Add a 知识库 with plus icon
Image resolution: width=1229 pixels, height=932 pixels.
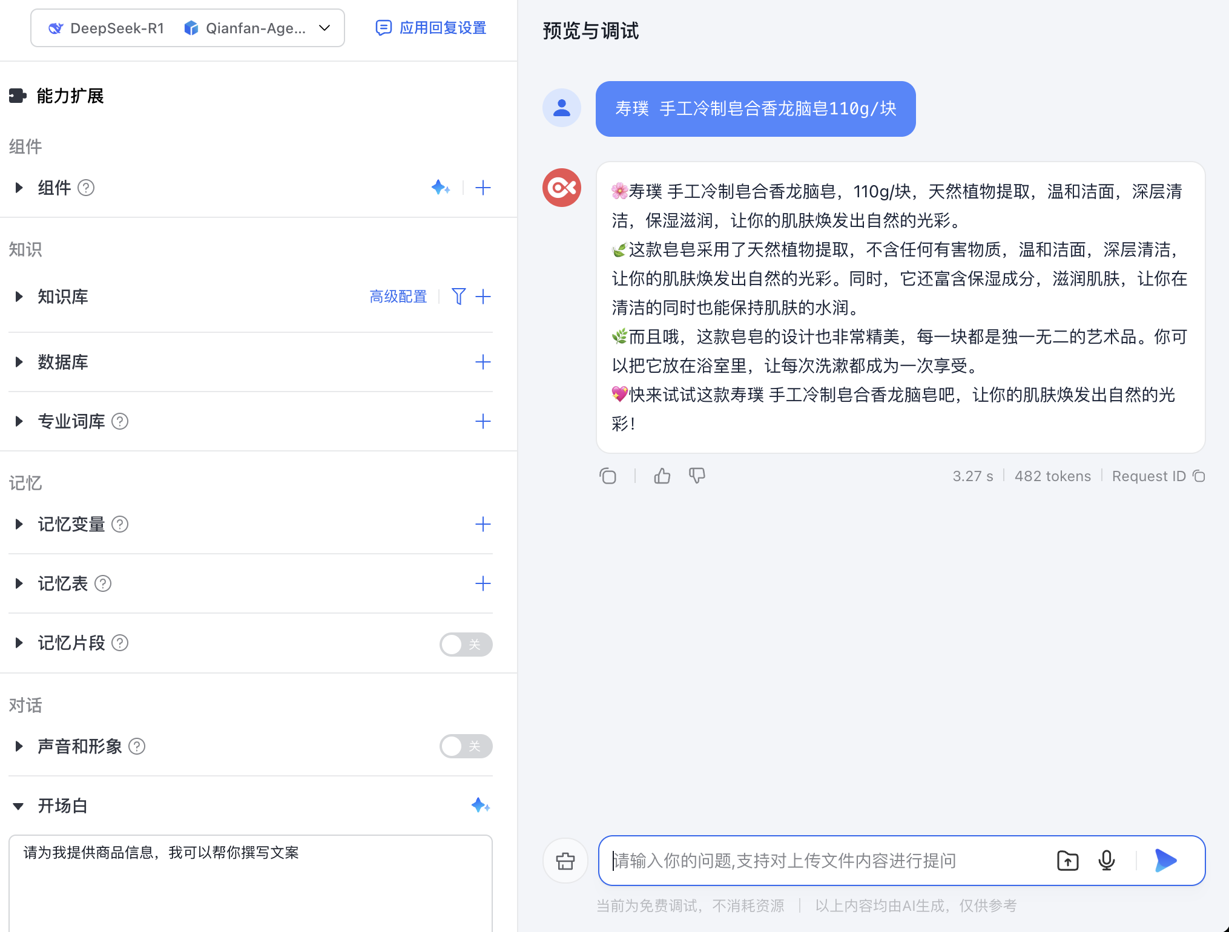[x=483, y=297]
